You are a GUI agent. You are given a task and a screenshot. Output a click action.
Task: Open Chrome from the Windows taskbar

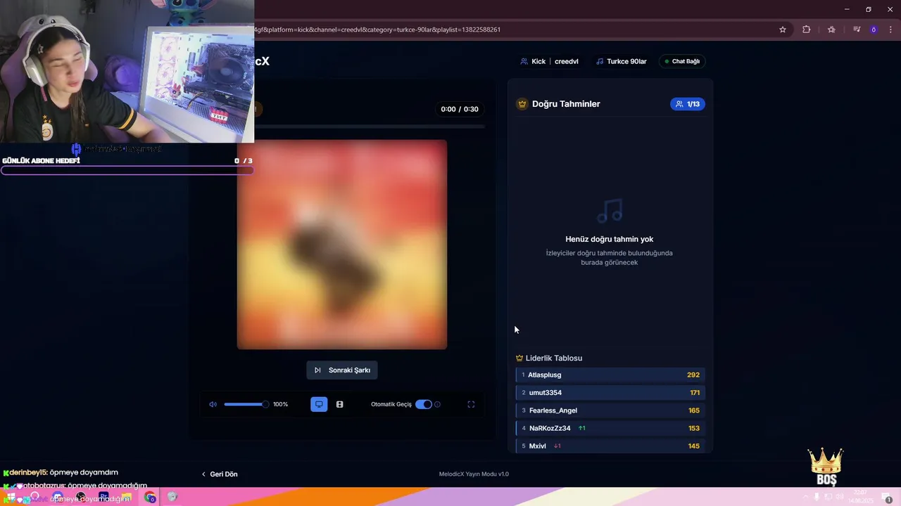tap(150, 497)
